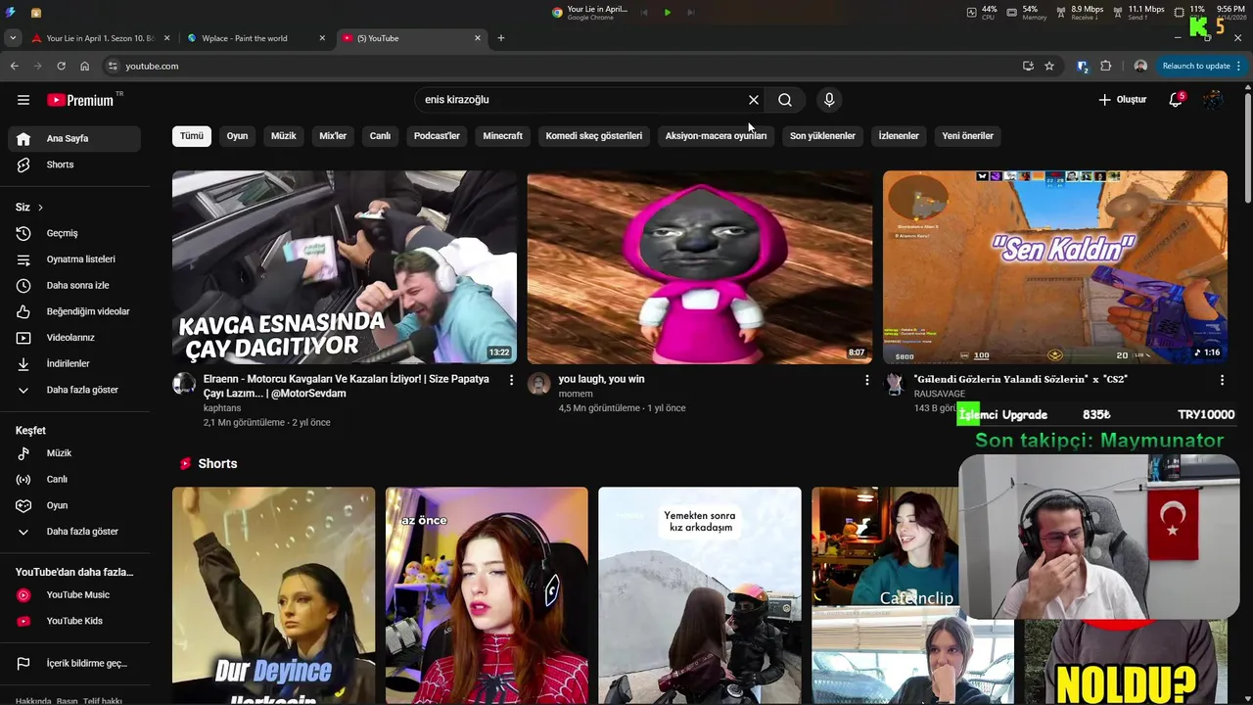The image size is (1253, 705).
Task: Open the Shorts sidebar entry
Action: (x=74, y=164)
